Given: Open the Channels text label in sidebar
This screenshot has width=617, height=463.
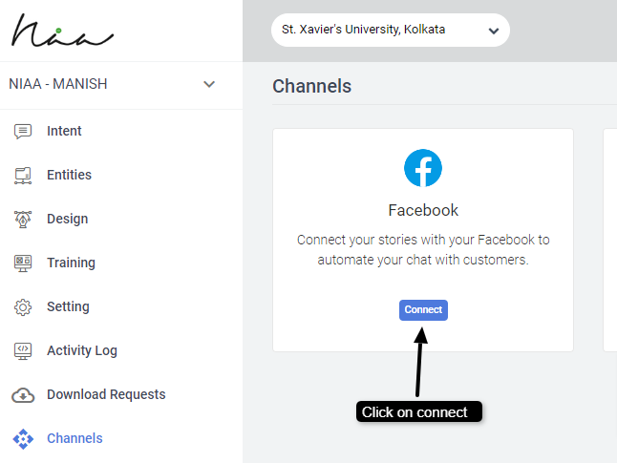Looking at the screenshot, I should coord(74,439).
